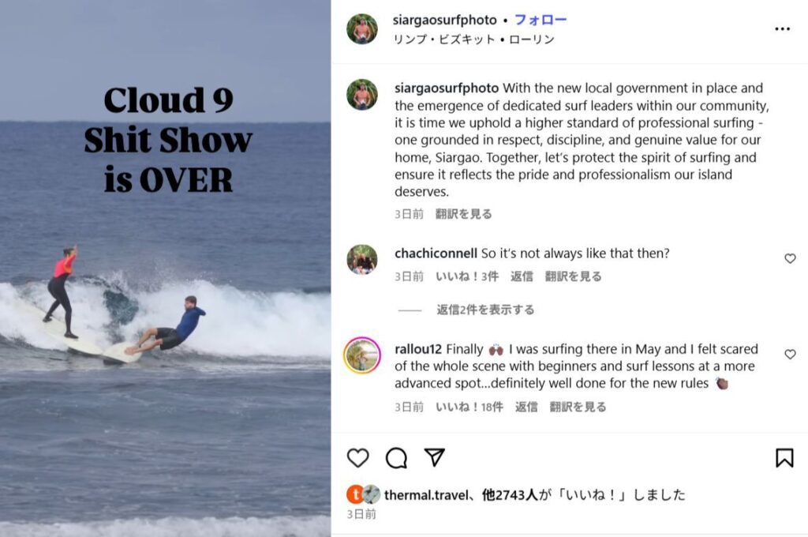The height and width of the screenshot is (537, 808).
Task: Like the post with the heart icon
Action: (x=357, y=457)
